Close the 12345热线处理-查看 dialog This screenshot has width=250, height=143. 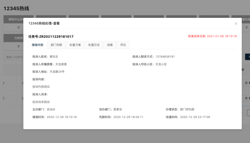pyautogui.click(x=236, y=24)
